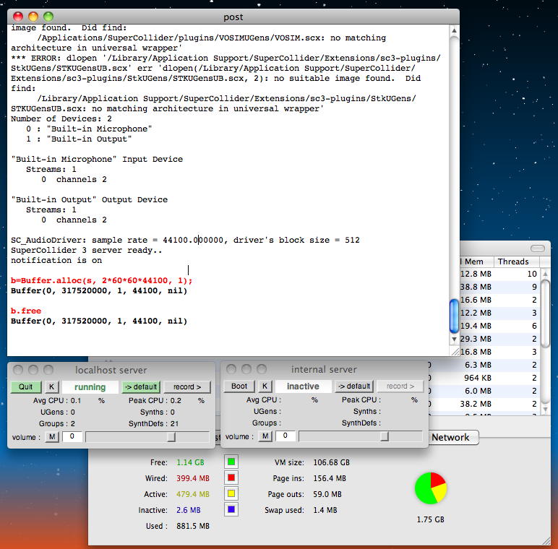Click the blue Inactive memory swatch
558x549 pixels.
pyautogui.click(x=231, y=510)
